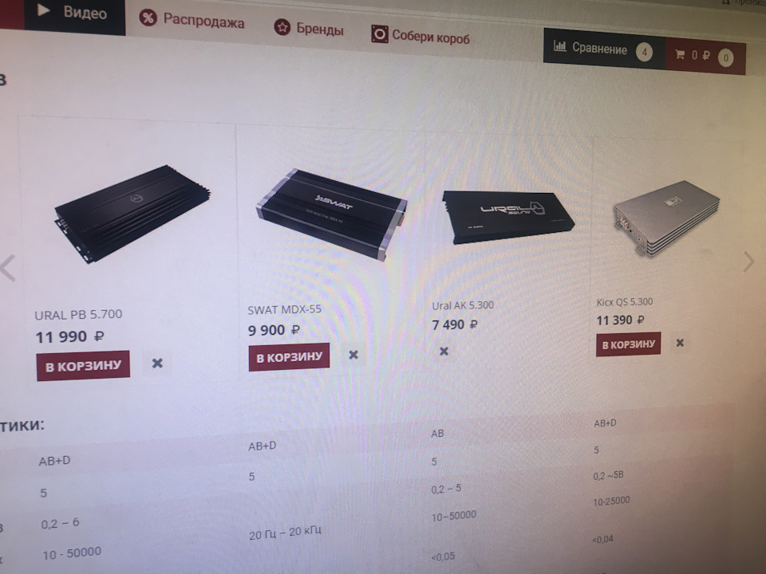The width and height of the screenshot is (766, 574).
Task: Add SWAT MDX-55 to cart
Action: (289, 357)
